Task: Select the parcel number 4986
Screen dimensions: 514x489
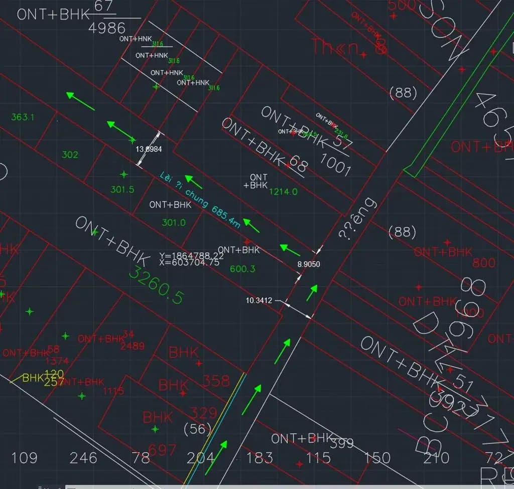Action: [x=107, y=29]
